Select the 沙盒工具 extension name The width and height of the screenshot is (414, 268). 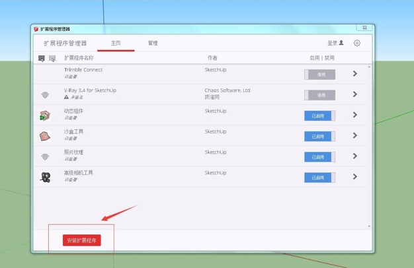pos(73,131)
